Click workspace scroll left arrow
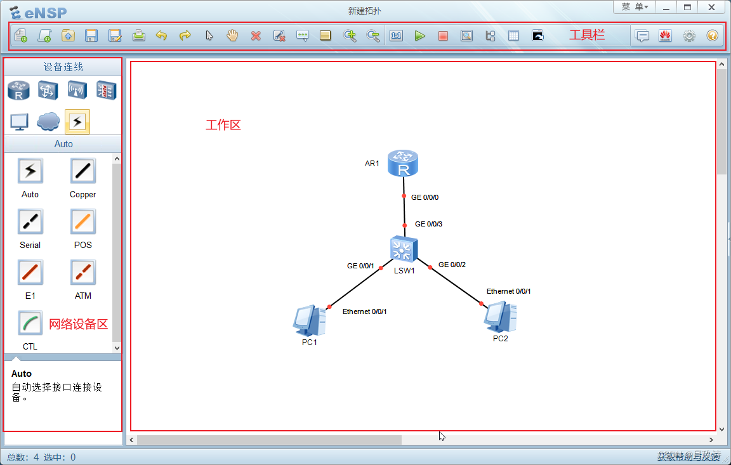 point(132,440)
